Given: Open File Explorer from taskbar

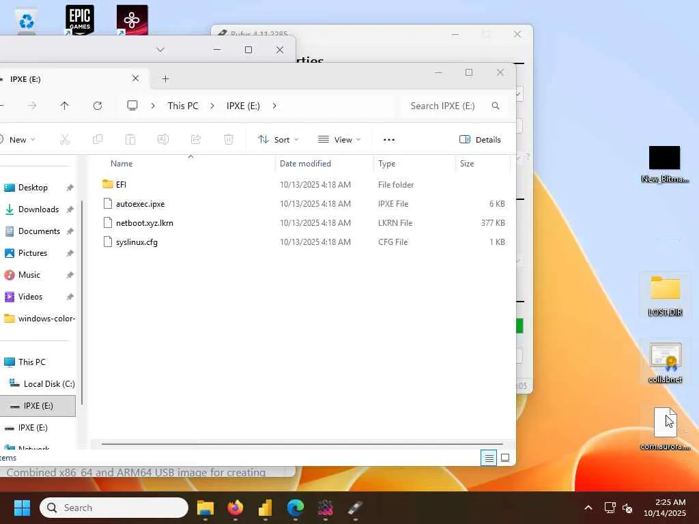Looking at the screenshot, I should 205,508.
